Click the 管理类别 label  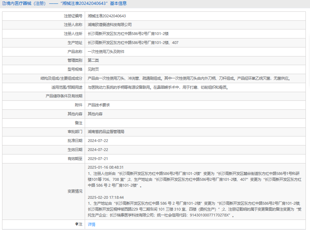click(x=75, y=60)
